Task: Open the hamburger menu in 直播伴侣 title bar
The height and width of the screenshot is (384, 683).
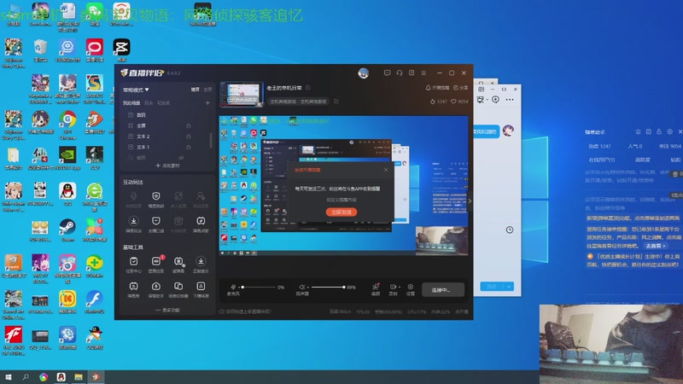Action: coord(423,73)
